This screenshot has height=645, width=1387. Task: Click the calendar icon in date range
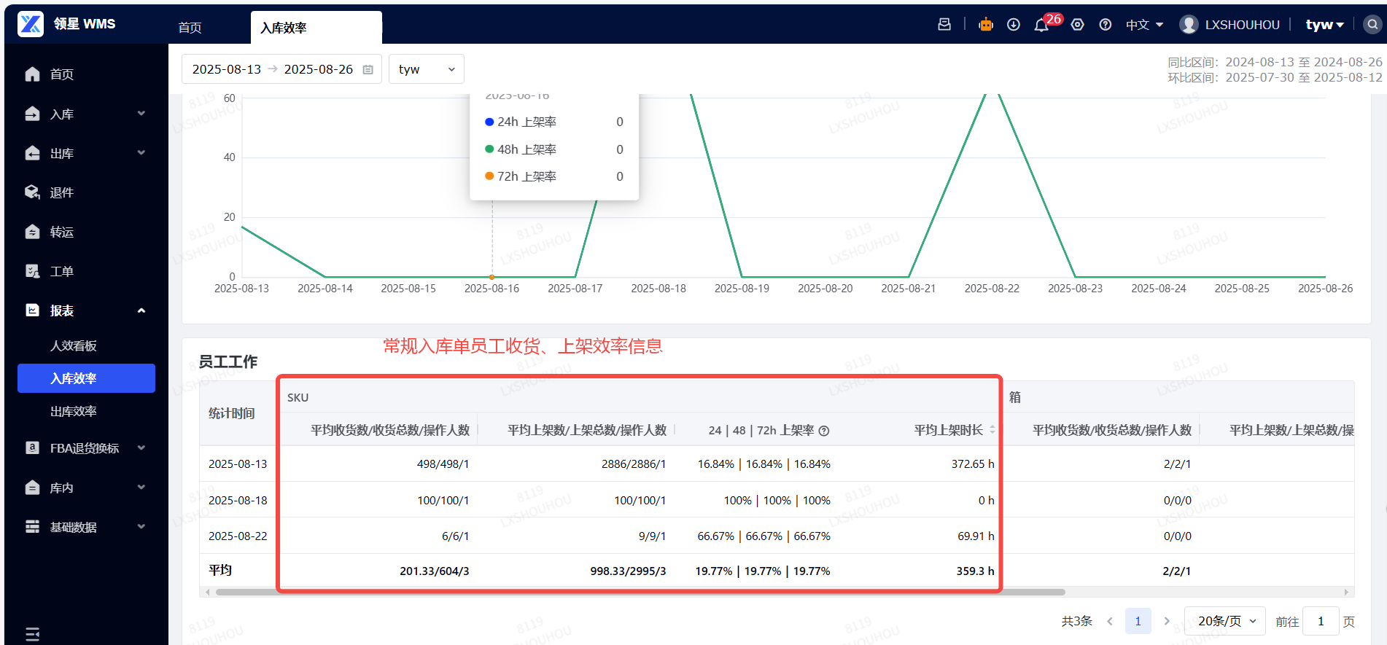click(368, 70)
